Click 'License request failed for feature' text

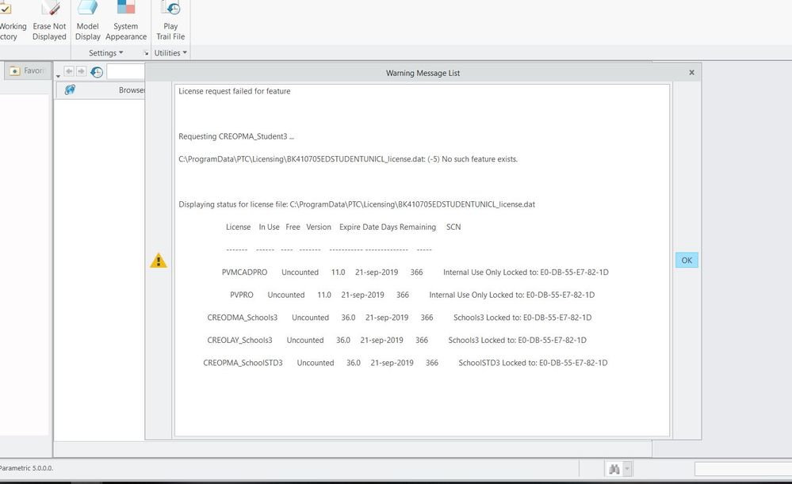(235, 91)
